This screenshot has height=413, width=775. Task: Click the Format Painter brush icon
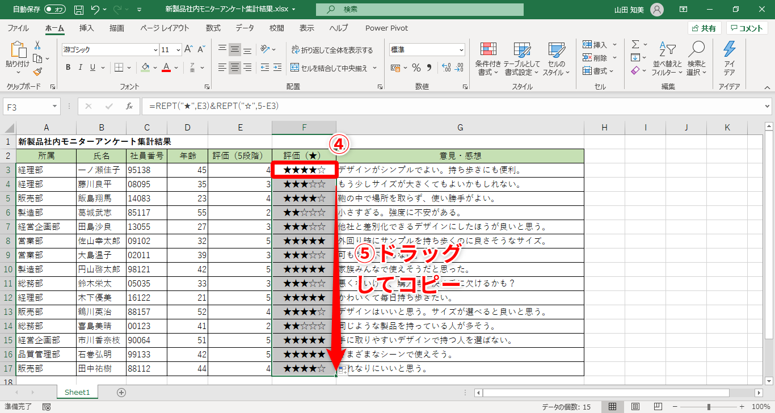click(x=37, y=71)
